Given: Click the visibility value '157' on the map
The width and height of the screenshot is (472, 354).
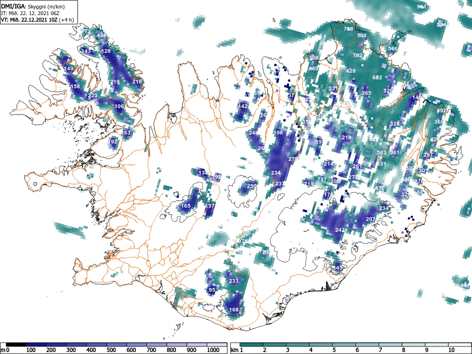Looking at the screenshot, I should point(210,206).
